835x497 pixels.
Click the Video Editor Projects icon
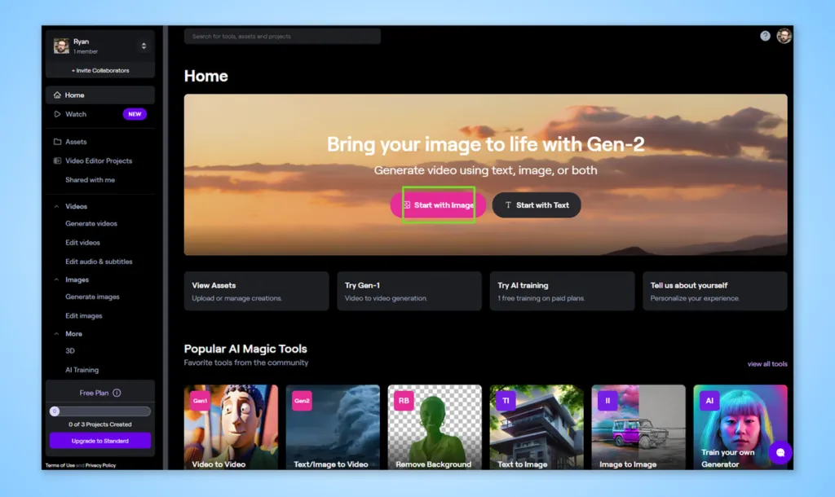tap(57, 161)
